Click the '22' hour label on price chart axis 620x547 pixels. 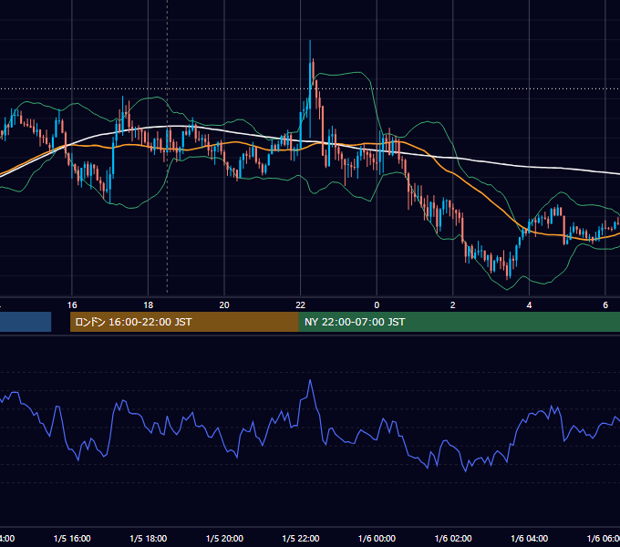point(301,305)
